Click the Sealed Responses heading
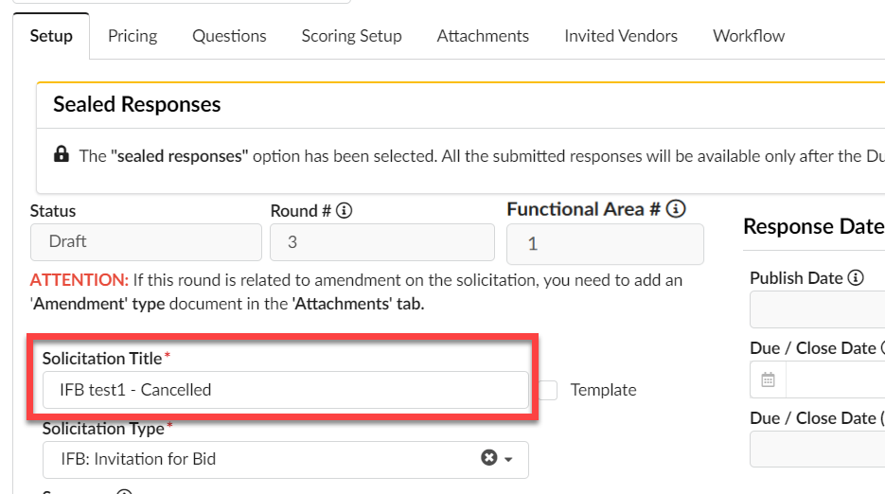This screenshot has width=885, height=494. (137, 104)
